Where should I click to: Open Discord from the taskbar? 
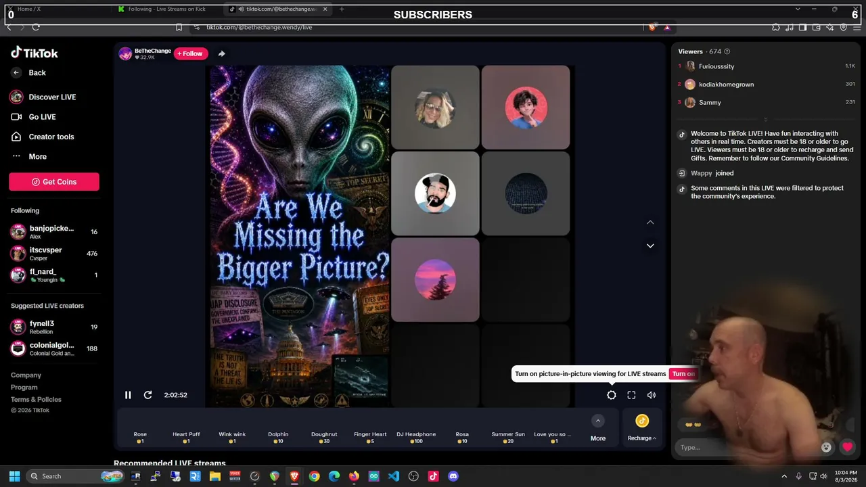(x=453, y=476)
